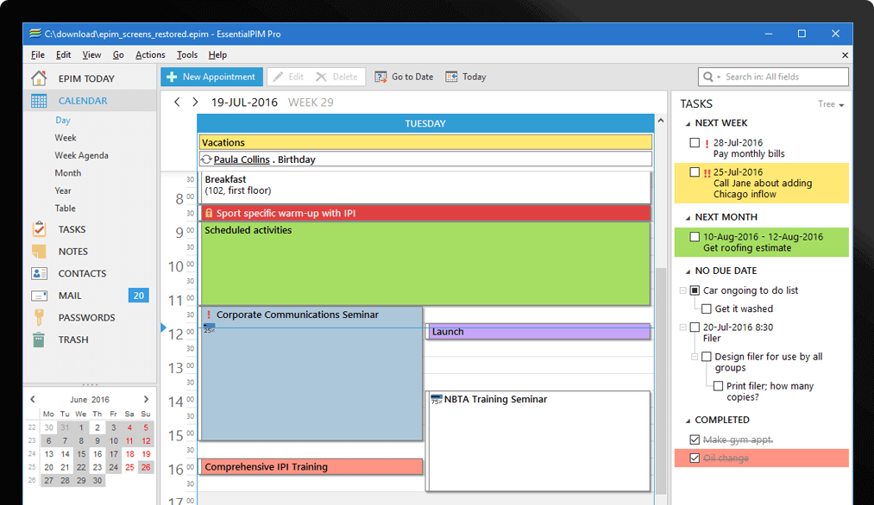Toggle the Car ongoing to do list checkbox
This screenshot has height=505, width=874.
[x=695, y=290]
